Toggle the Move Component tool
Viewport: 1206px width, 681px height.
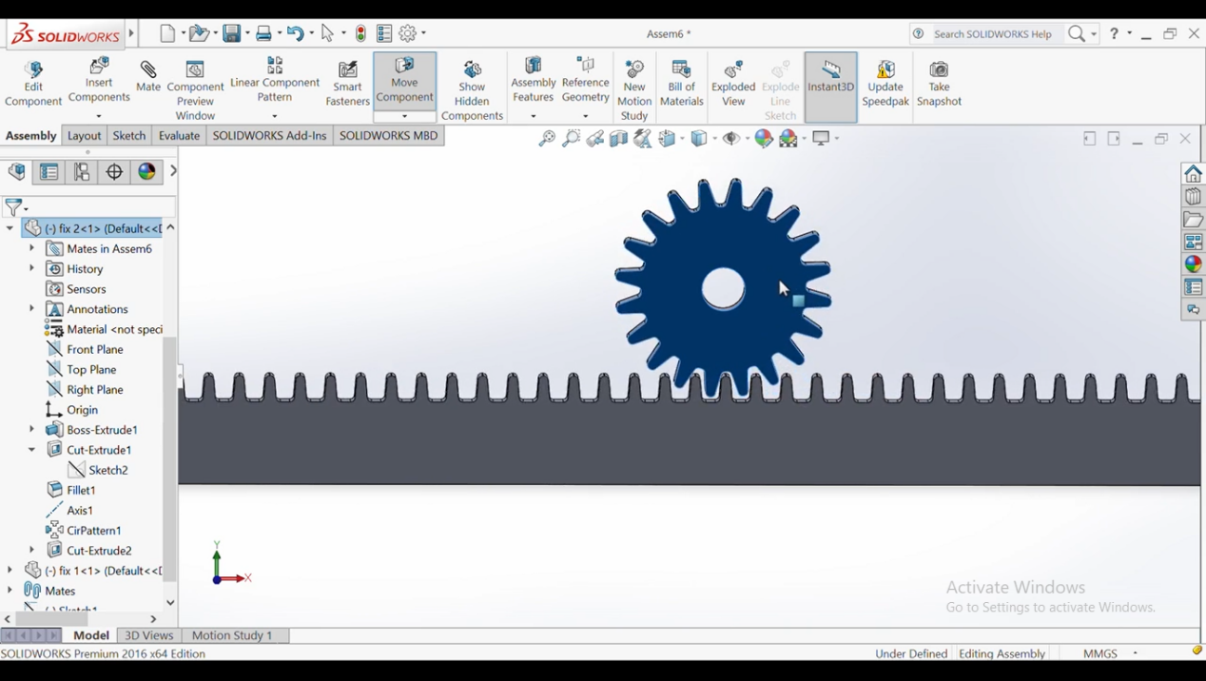tap(404, 81)
